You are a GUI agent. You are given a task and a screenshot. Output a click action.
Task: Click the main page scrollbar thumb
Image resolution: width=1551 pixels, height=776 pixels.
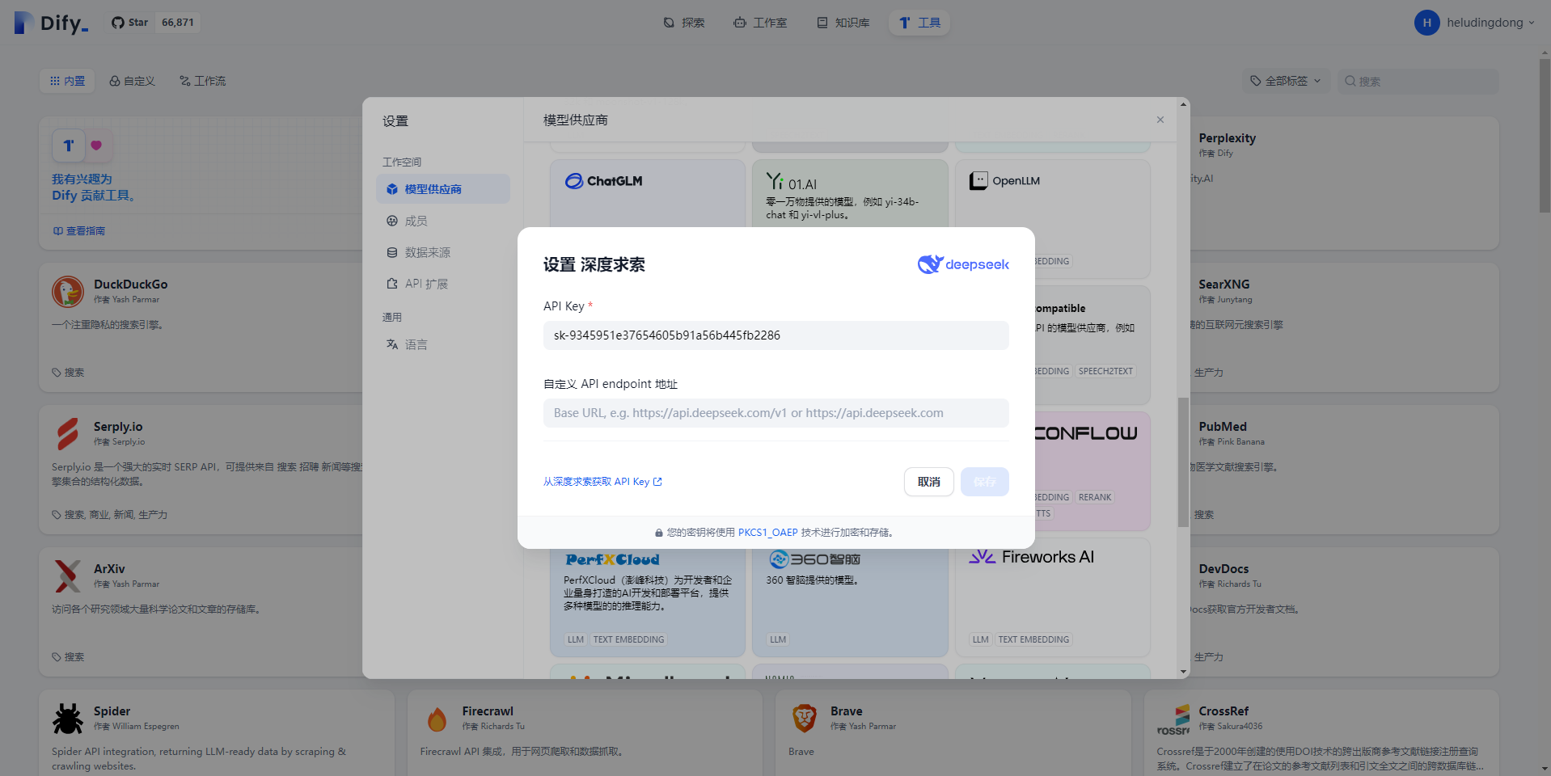coord(1545,135)
